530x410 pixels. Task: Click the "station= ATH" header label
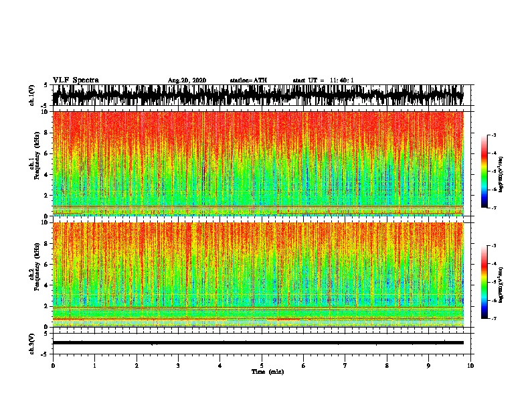[x=248, y=80]
